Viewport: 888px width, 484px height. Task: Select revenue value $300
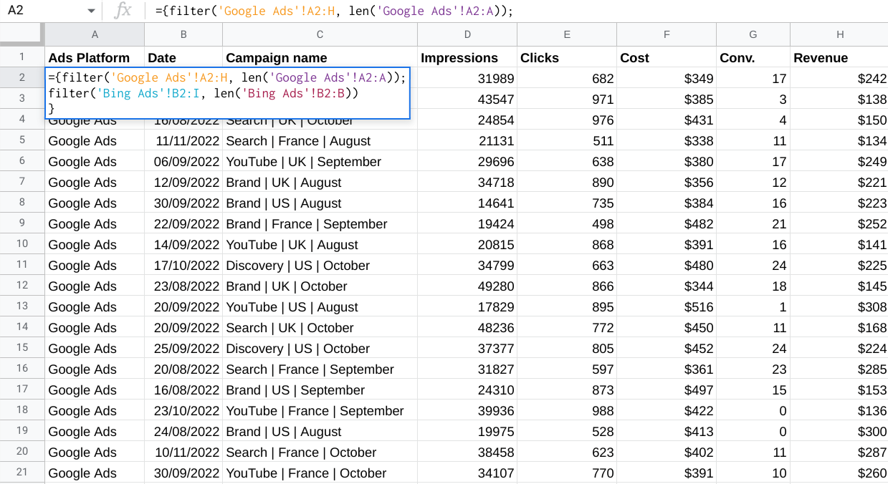(x=839, y=432)
